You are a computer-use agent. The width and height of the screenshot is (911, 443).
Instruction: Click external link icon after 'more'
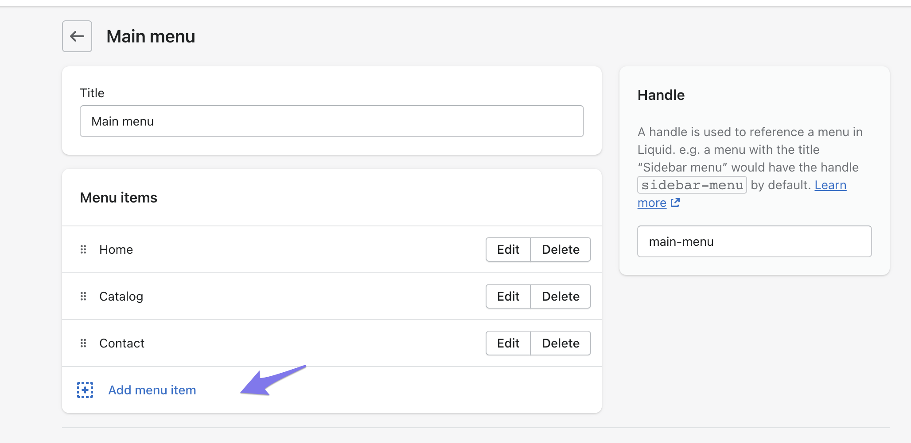click(x=675, y=202)
